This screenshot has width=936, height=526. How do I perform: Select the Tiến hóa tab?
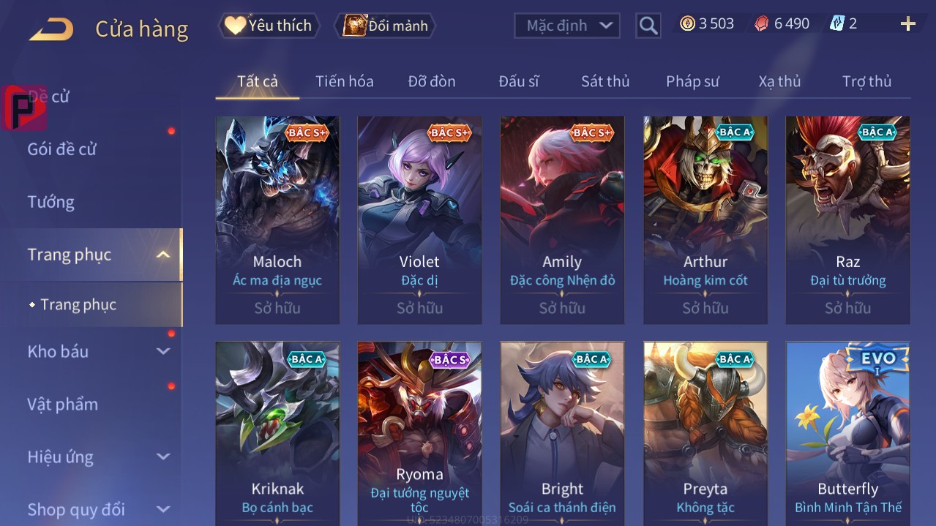pyautogui.click(x=344, y=81)
